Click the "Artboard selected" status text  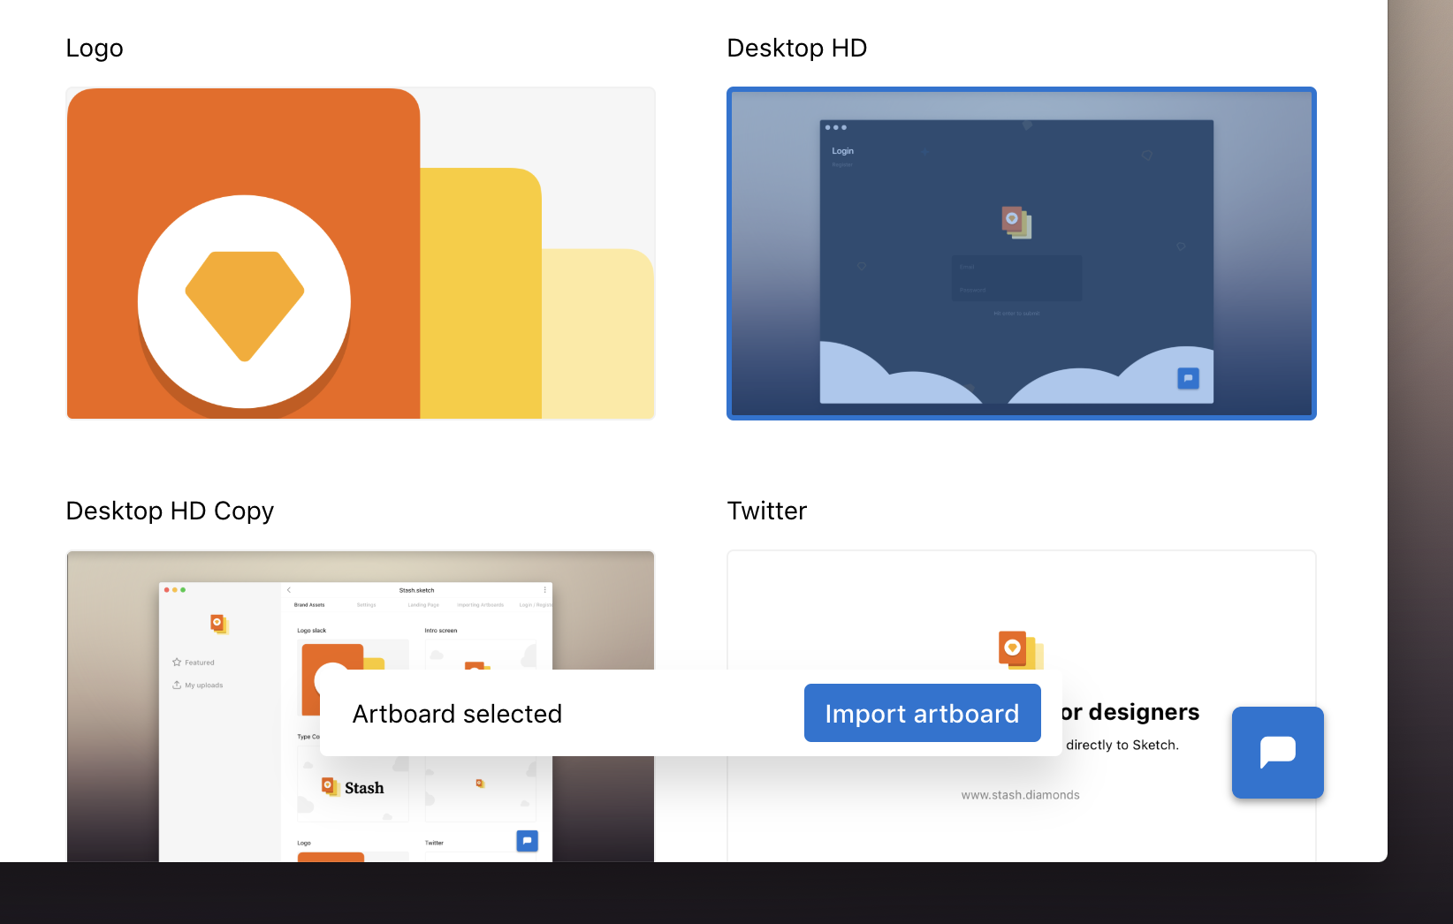coord(457,714)
